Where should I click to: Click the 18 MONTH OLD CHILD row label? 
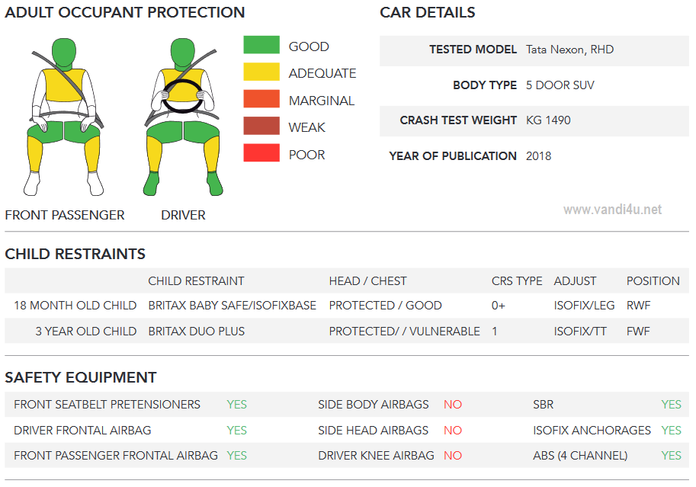point(75,306)
